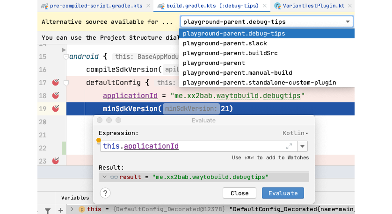Close the build.gradle.kts (:debug-tips) tab
The width and height of the screenshot is (392, 214).
[x=265, y=6]
